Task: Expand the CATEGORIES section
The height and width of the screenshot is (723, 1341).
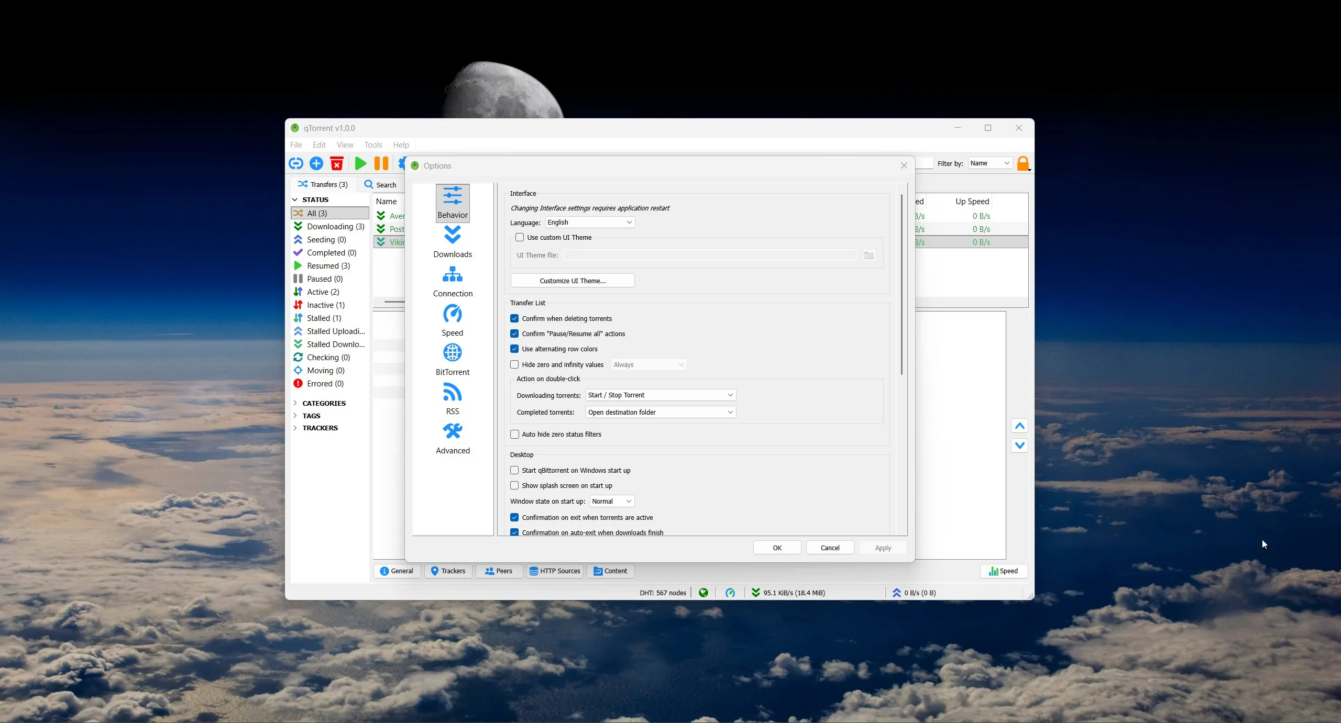Action: 295,403
